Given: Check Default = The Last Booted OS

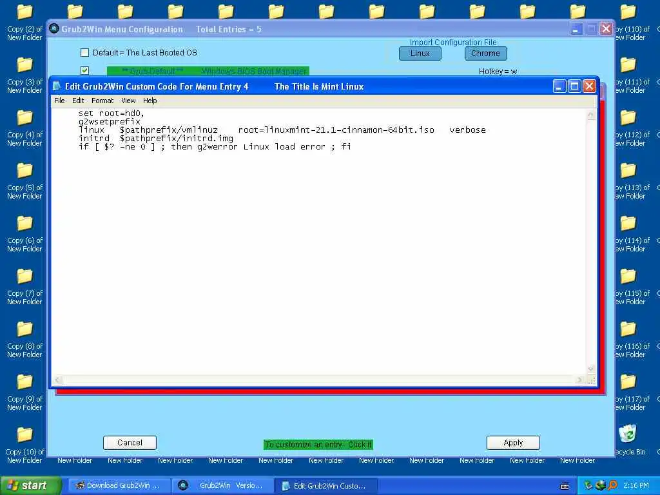Looking at the screenshot, I should click(84, 53).
